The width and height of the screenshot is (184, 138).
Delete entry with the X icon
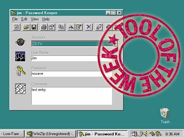tap(89, 27)
